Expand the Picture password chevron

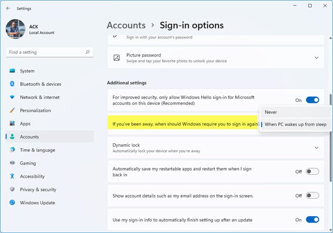(316, 58)
